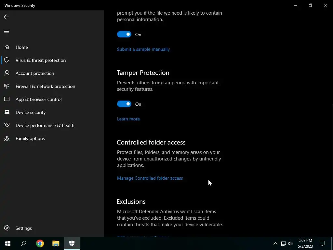Click the Virus & threat protection shield icon
This screenshot has height=250, width=333.
point(7,60)
